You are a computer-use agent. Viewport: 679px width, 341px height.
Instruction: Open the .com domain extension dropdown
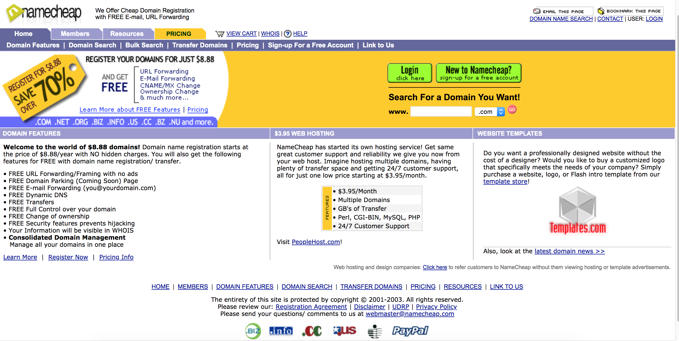pyautogui.click(x=490, y=112)
